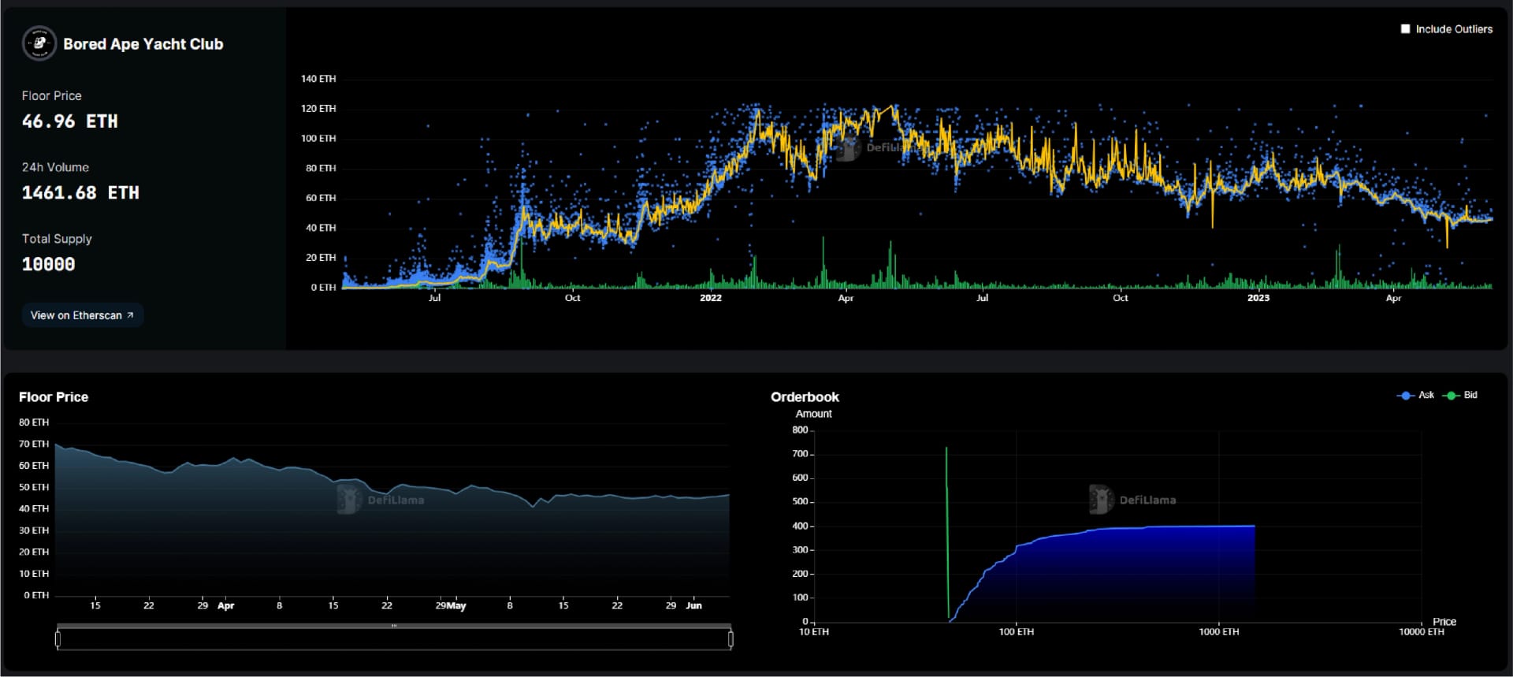Click the 80 ETH label on floor price chart
The height and width of the screenshot is (677, 1513).
pyautogui.click(x=34, y=422)
